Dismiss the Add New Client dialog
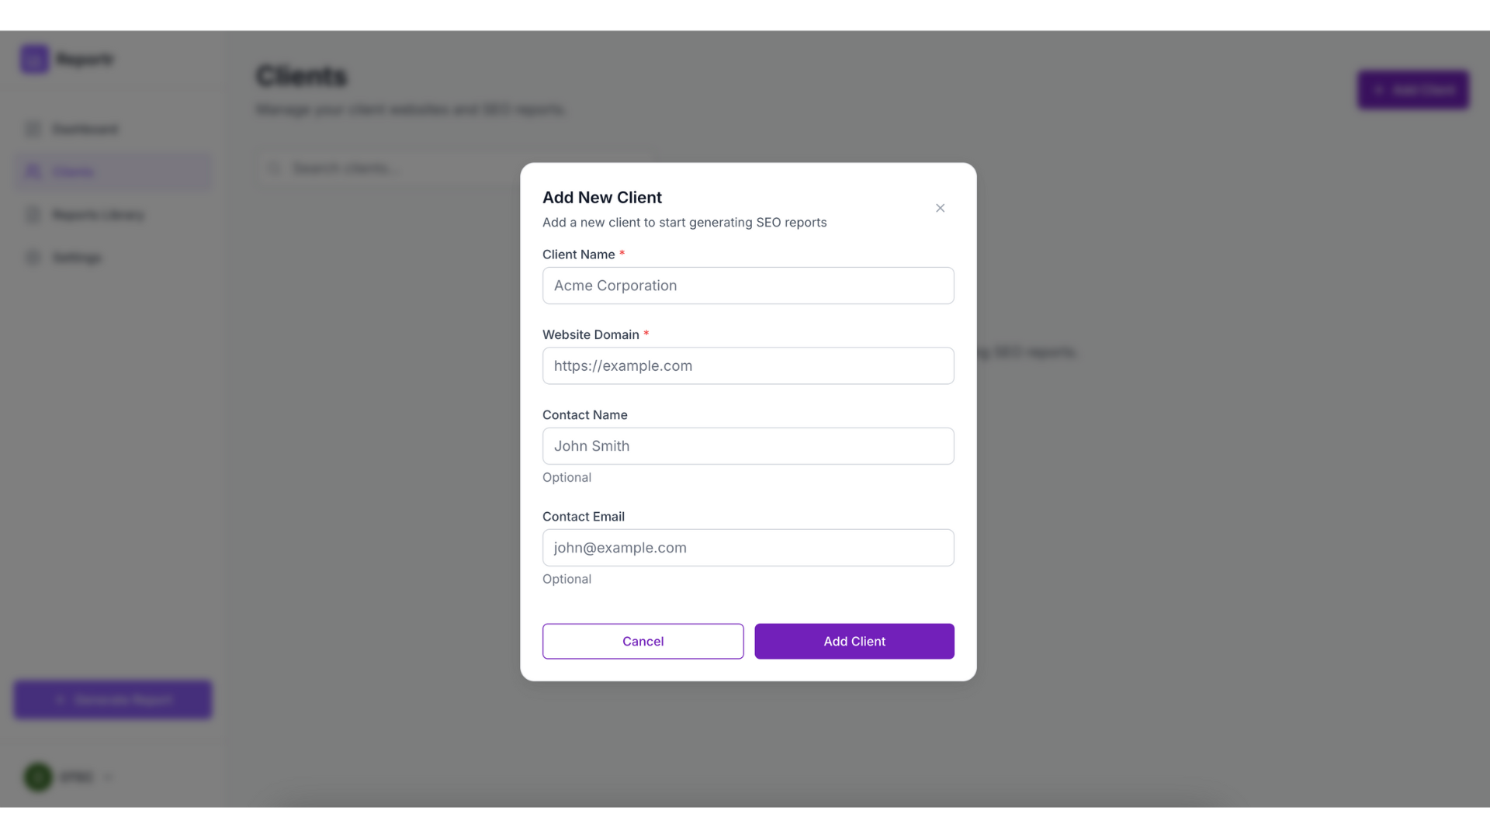The width and height of the screenshot is (1490, 838). point(940,208)
